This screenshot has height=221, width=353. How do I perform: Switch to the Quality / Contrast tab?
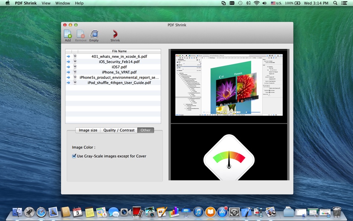[x=119, y=130]
